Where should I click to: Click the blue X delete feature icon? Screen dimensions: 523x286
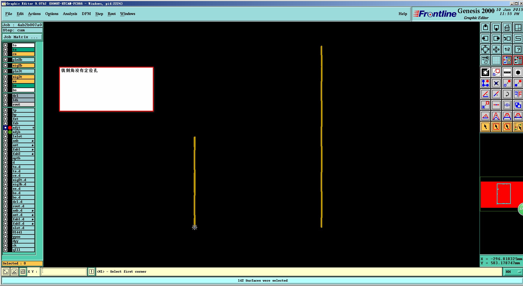pos(496,83)
